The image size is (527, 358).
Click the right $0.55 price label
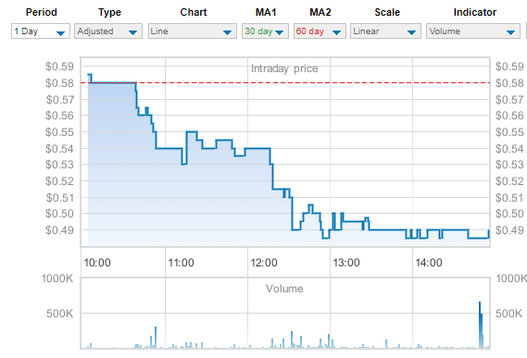coord(509,132)
